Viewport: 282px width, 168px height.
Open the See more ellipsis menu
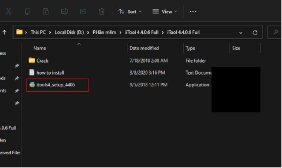193,12
